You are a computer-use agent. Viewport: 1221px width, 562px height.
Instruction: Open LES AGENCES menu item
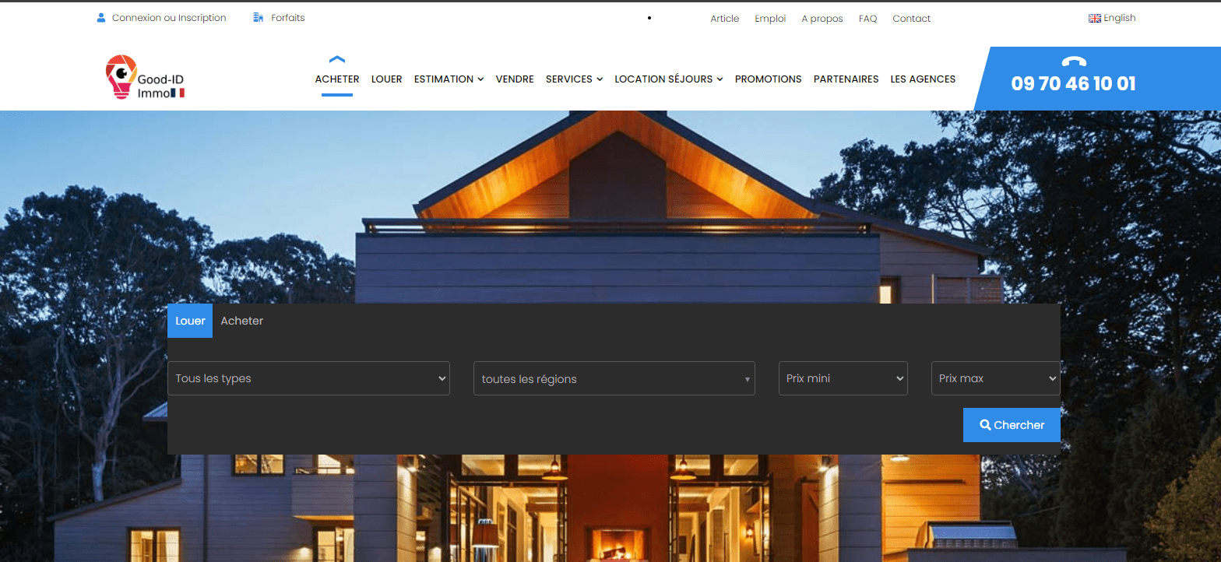[923, 79]
